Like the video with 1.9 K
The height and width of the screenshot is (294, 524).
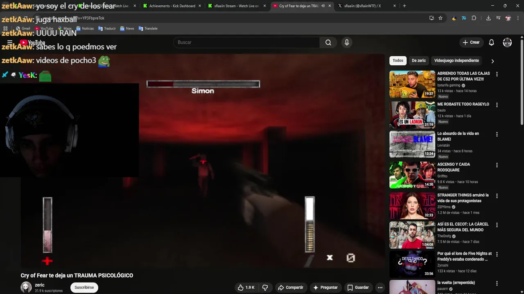tap(246, 287)
